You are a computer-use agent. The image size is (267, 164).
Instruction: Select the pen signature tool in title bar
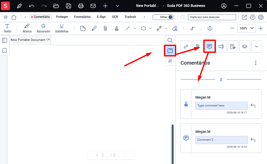(19, 6)
